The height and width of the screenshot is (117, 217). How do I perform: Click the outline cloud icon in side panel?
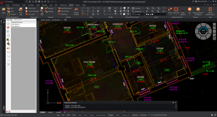point(8,52)
